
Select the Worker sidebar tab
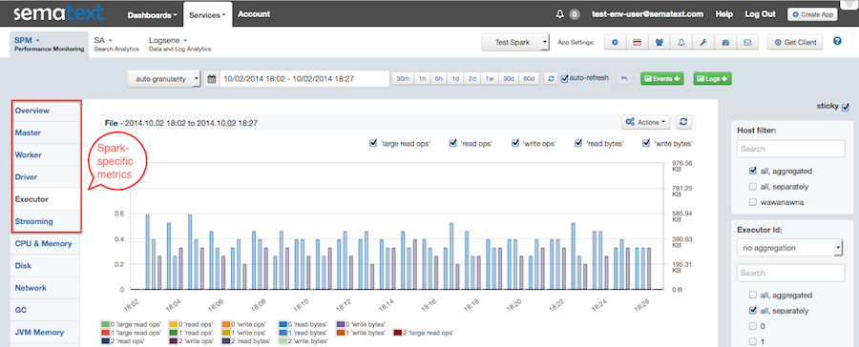click(x=47, y=155)
